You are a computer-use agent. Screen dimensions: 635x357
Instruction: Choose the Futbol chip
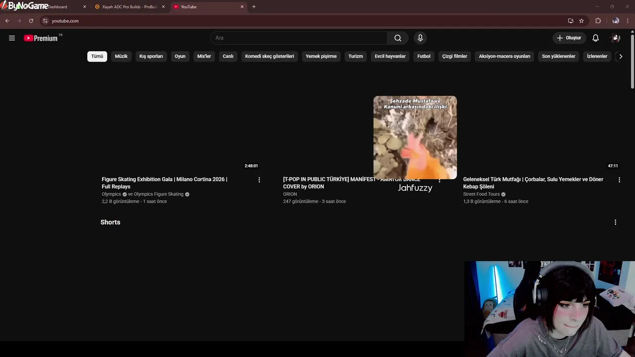pyautogui.click(x=424, y=57)
